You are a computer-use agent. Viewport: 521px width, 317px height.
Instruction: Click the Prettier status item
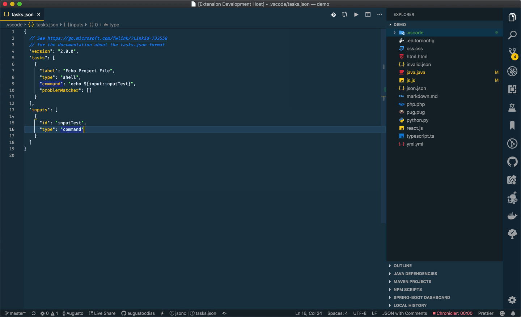pos(486,313)
